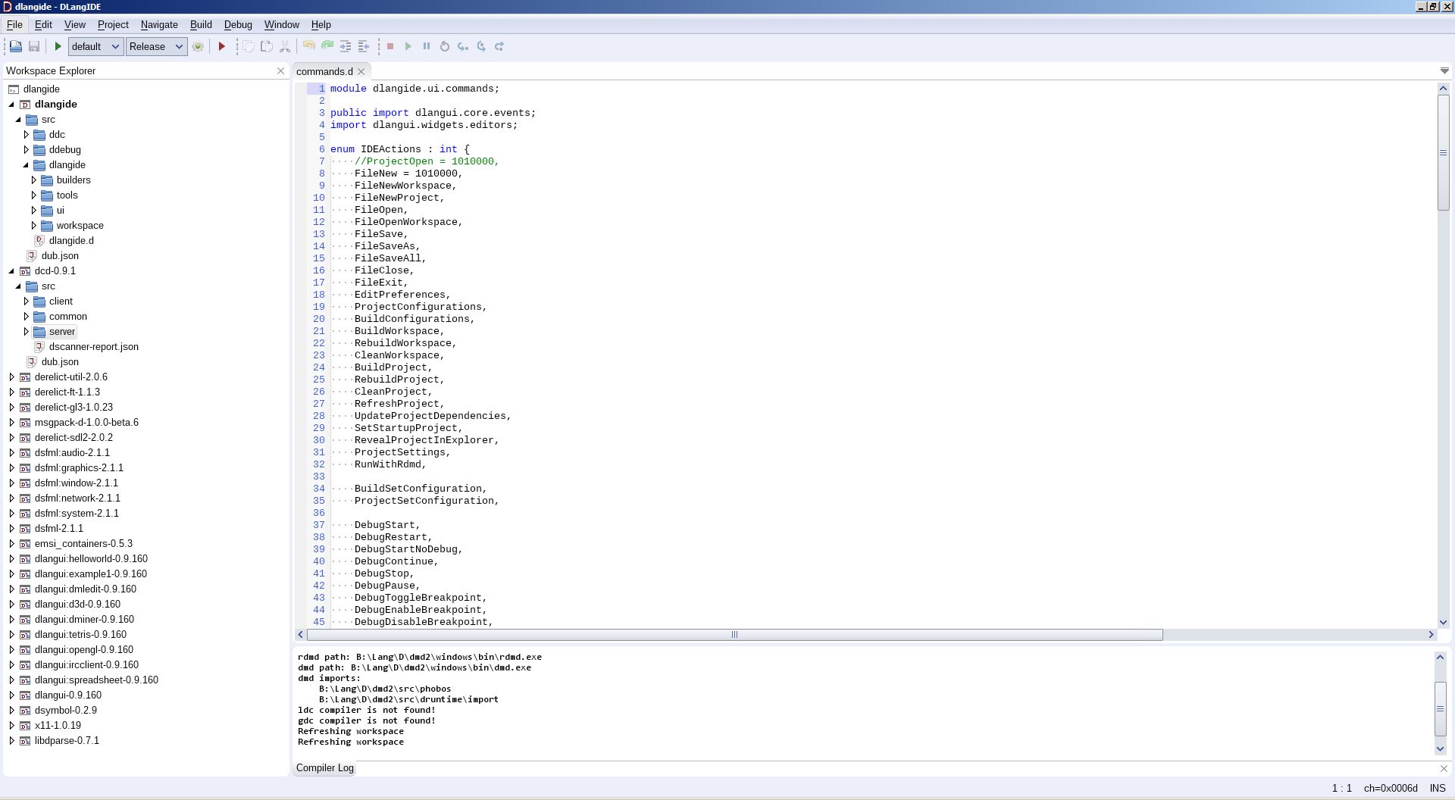This screenshot has width=1455, height=800.
Task: Click the Unindent lines icon
Action: (364, 46)
